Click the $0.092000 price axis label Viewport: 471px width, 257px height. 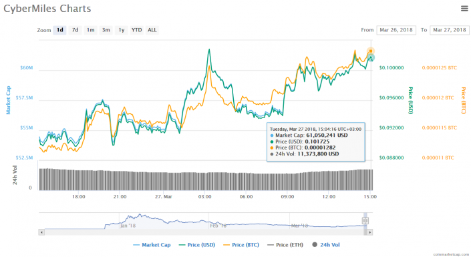[x=391, y=128]
